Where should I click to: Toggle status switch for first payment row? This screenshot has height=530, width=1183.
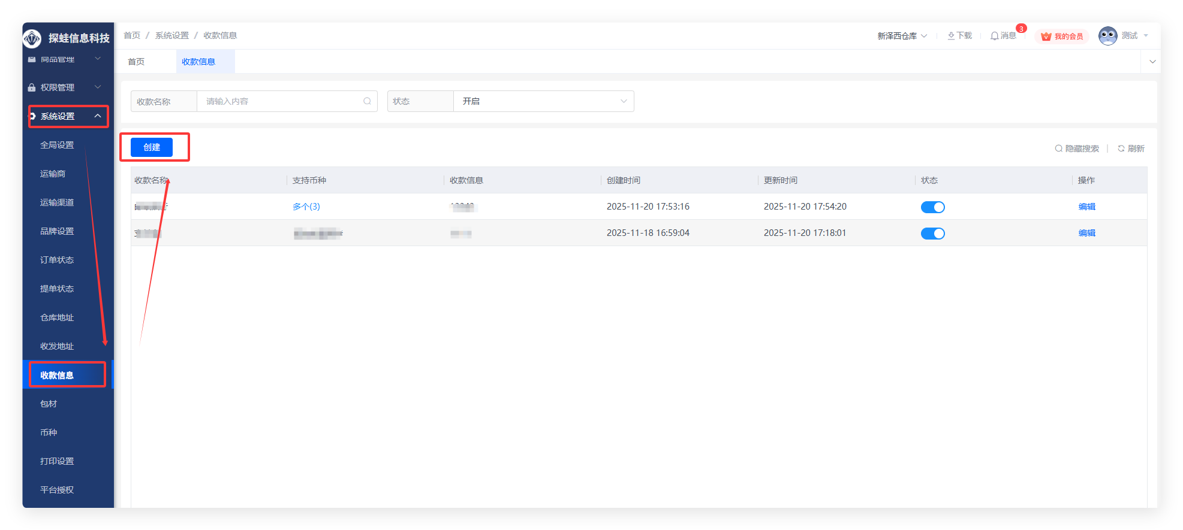932,207
